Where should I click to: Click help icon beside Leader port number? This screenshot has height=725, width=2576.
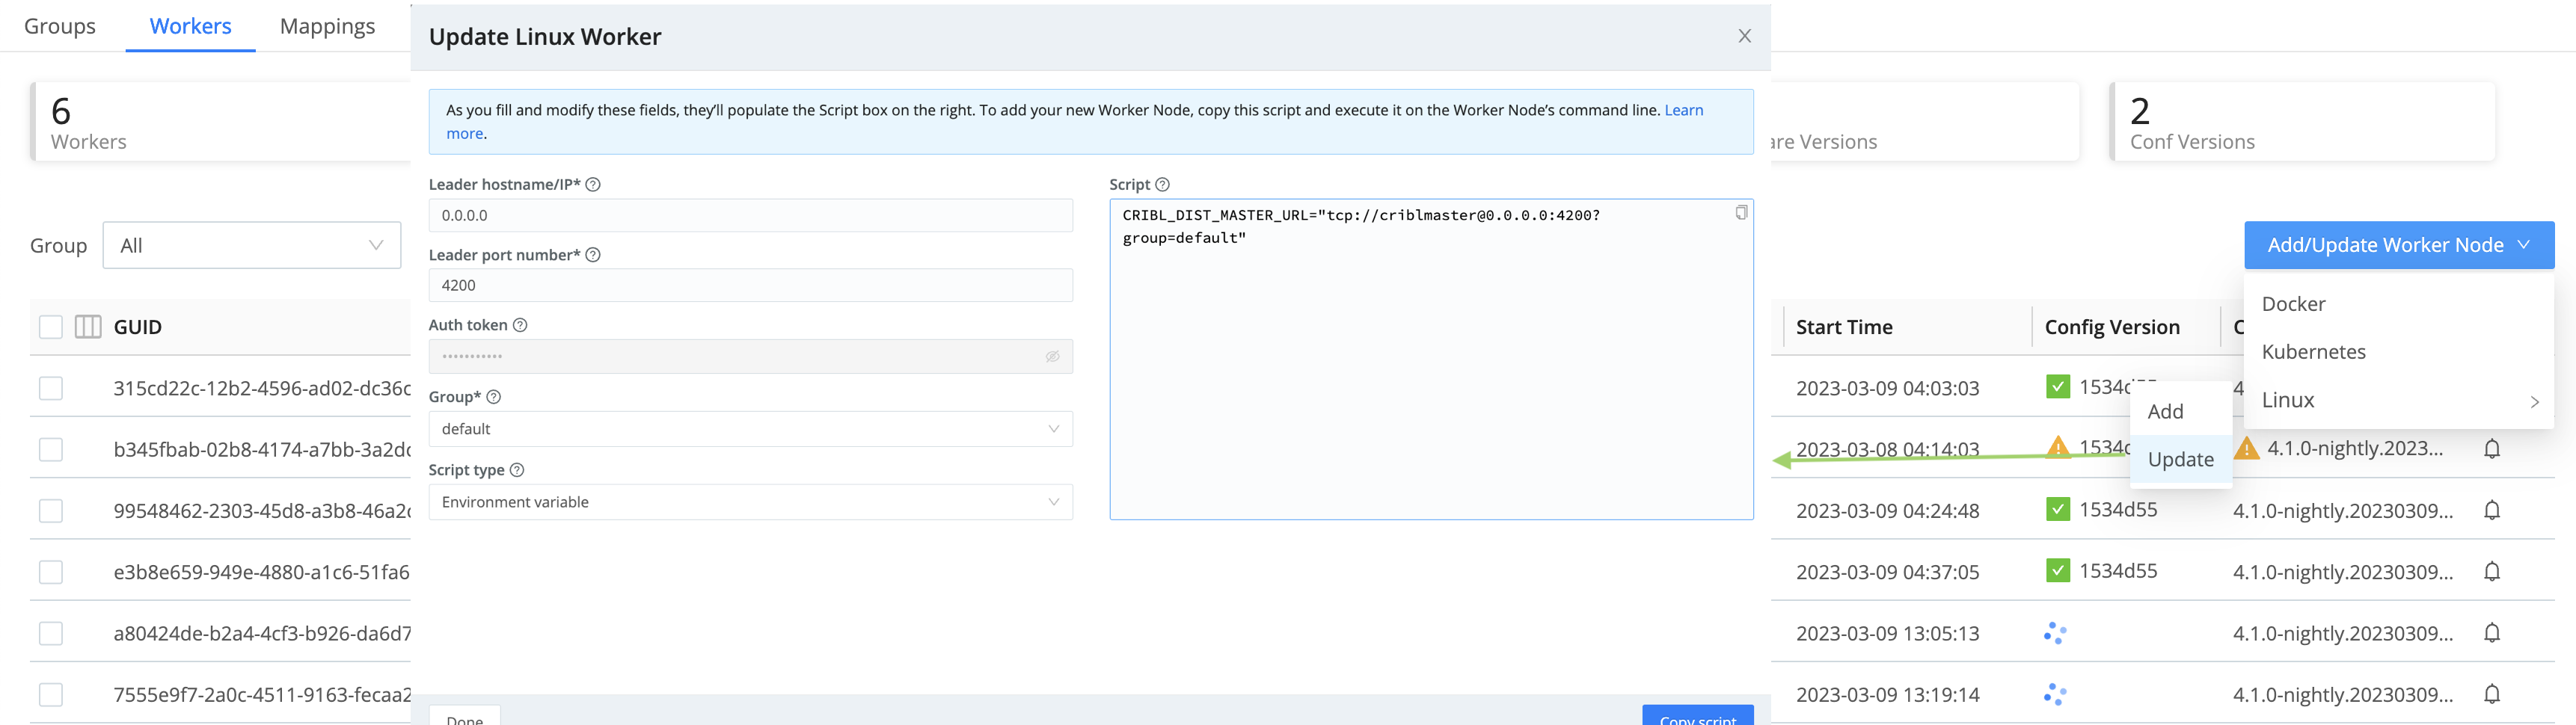(x=593, y=255)
